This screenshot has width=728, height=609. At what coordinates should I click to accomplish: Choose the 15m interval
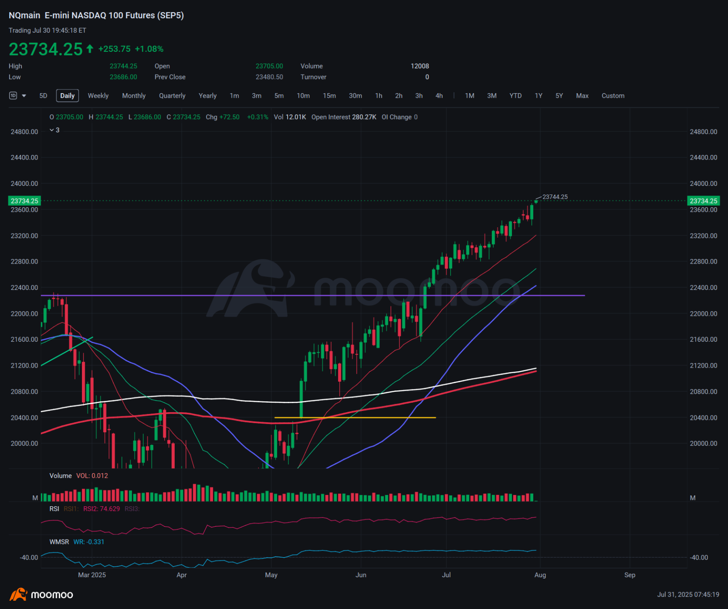[x=329, y=95]
